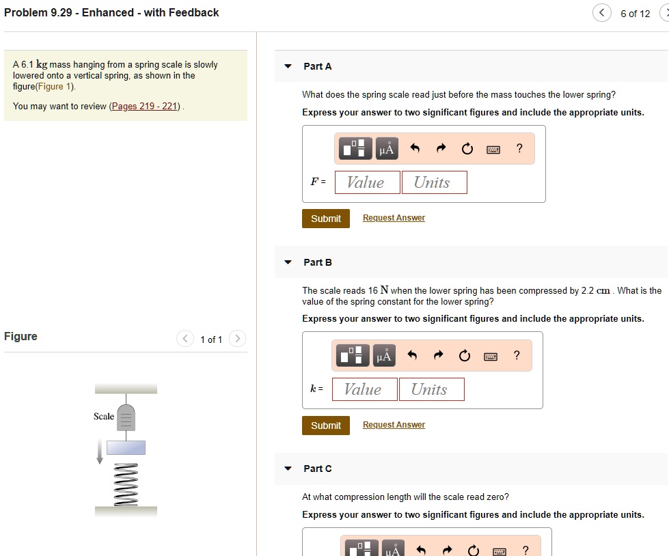
Task: Click the undo arrow in Part A toolbar
Action: 415,148
